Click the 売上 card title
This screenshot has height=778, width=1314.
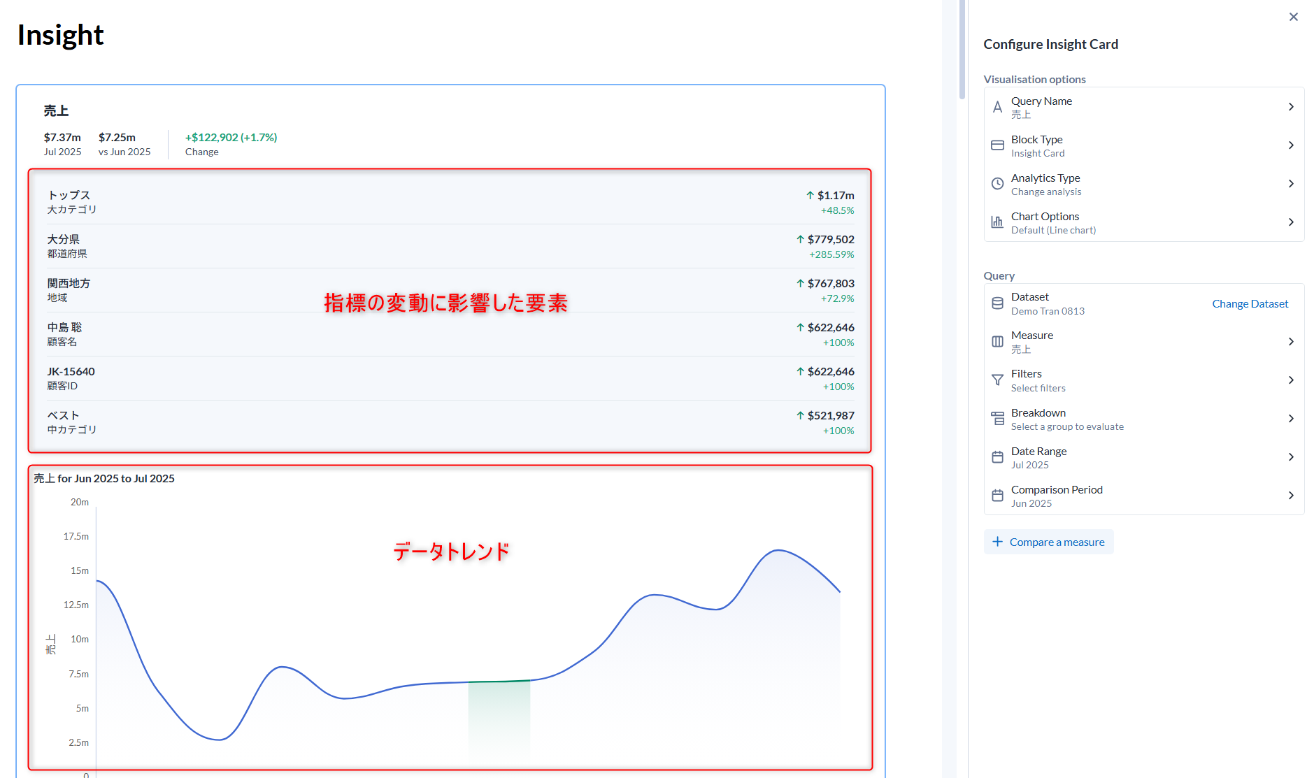56,110
